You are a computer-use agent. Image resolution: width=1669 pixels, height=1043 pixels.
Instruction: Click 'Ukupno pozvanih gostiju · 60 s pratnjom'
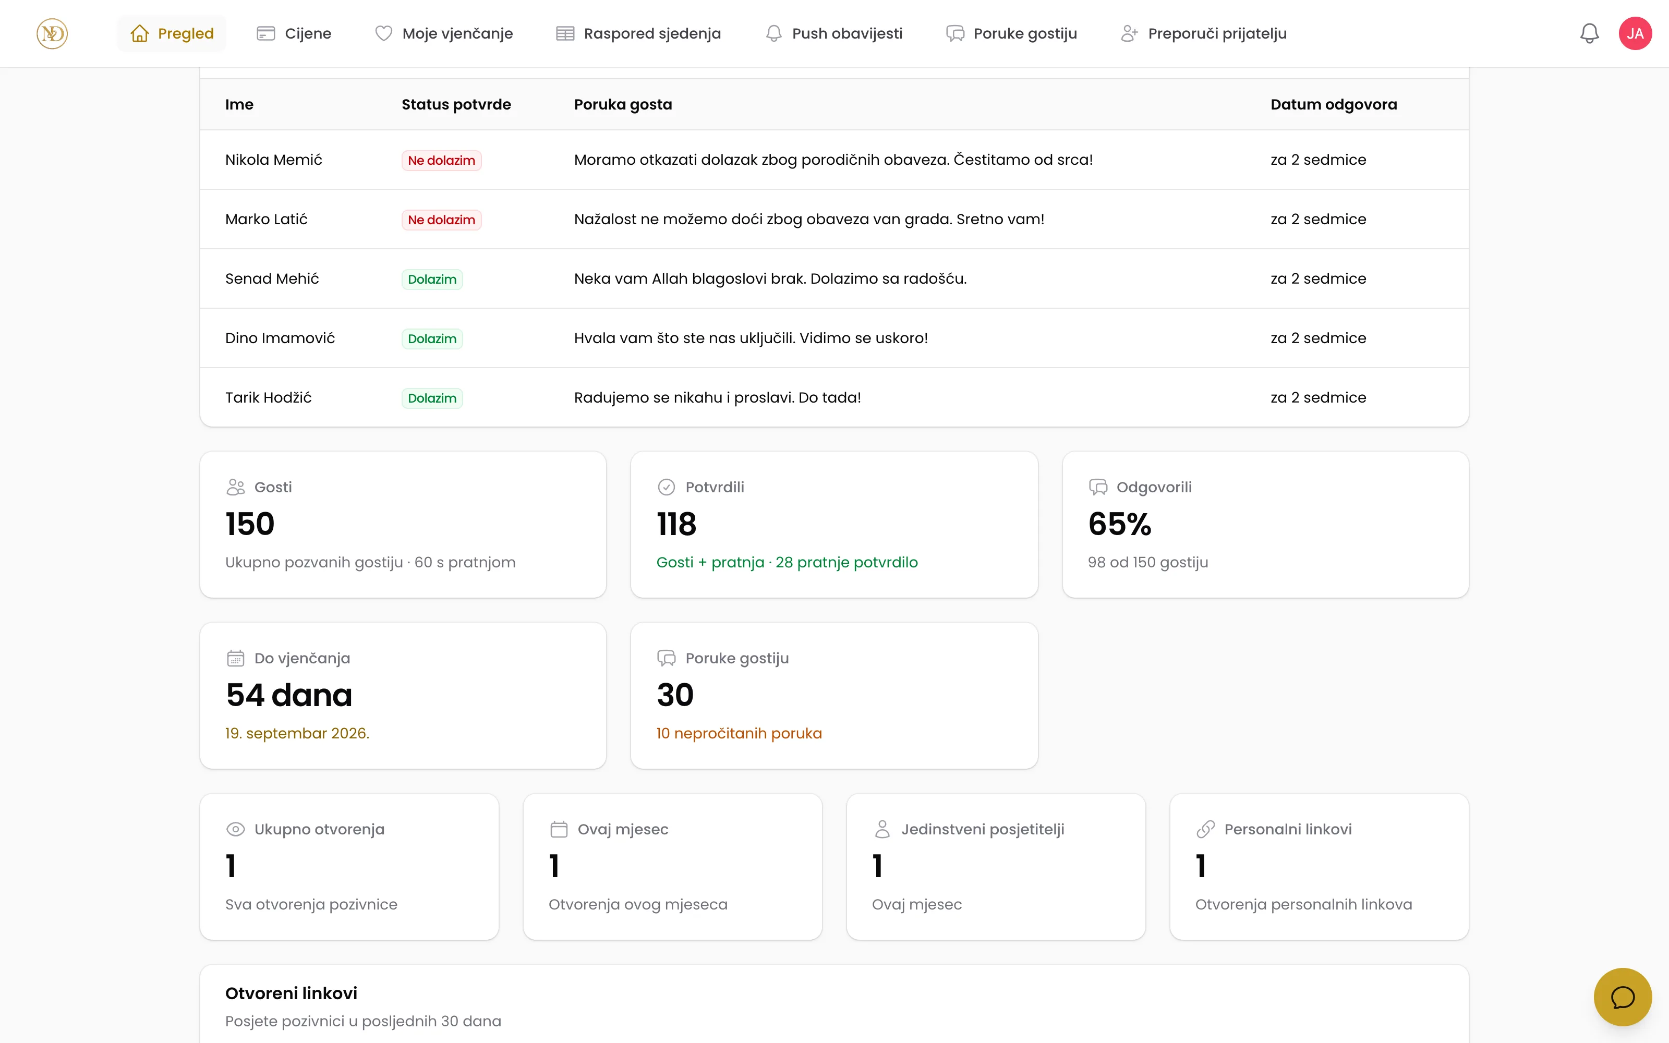click(x=370, y=562)
